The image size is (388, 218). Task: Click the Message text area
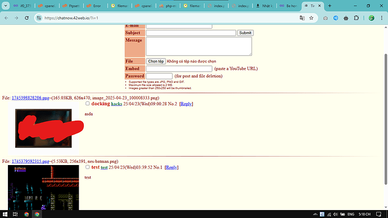click(x=198, y=46)
